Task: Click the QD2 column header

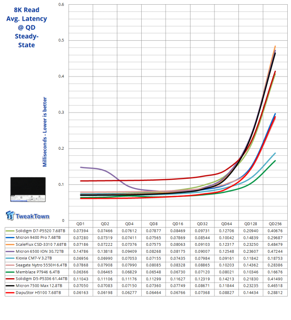Action: tap(105, 224)
